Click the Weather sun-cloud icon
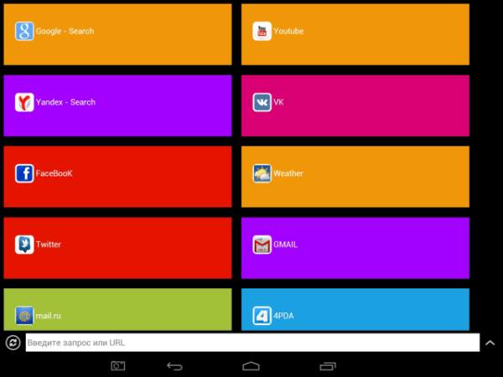503x377 pixels. (262, 173)
